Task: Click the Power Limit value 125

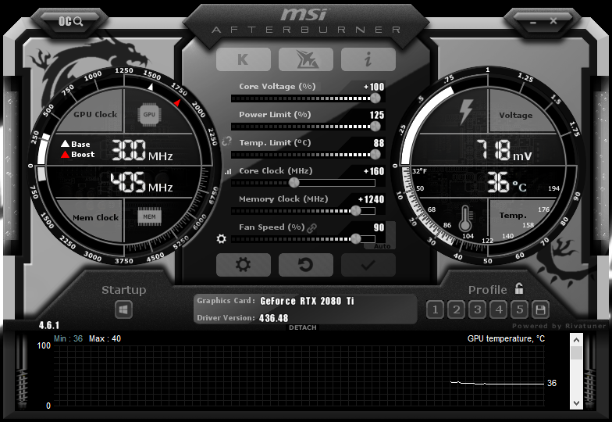Action: (376, 115)
